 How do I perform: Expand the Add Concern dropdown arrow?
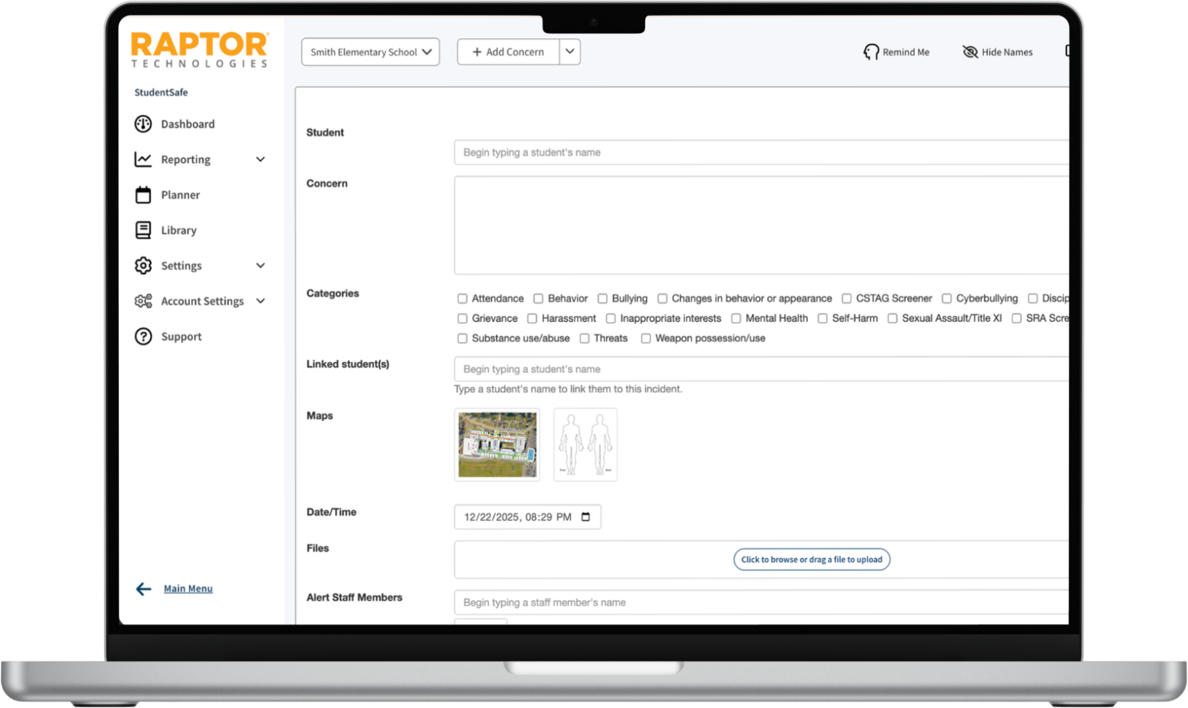[569, 52]
